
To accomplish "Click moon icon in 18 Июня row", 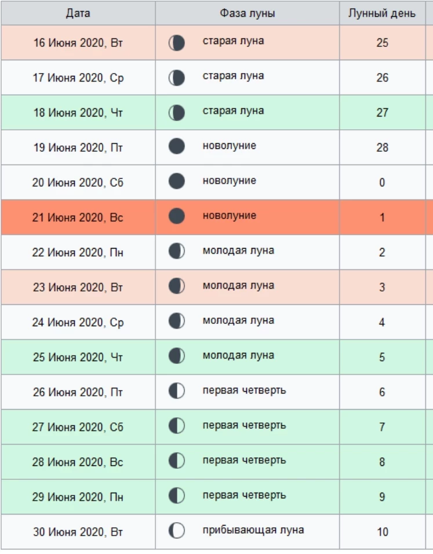I will point(177,112).
